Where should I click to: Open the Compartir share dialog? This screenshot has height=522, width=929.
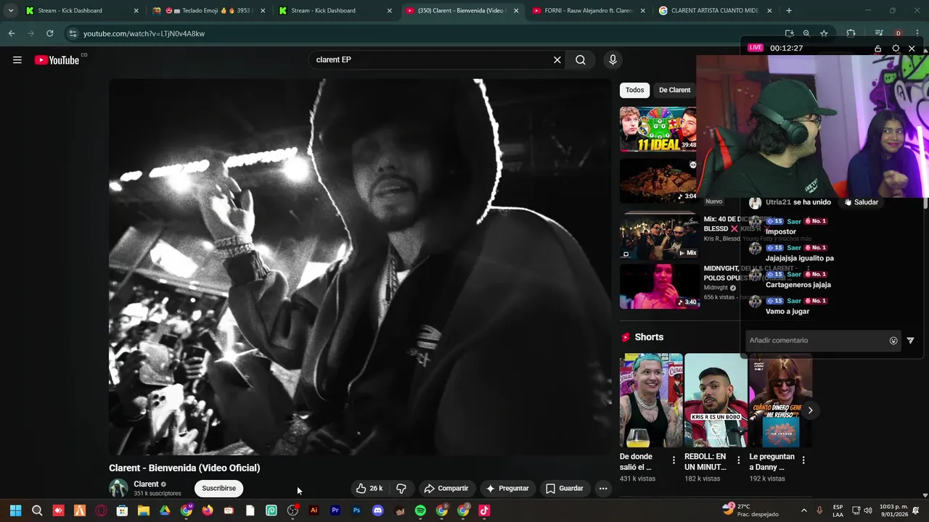(447, 489)
